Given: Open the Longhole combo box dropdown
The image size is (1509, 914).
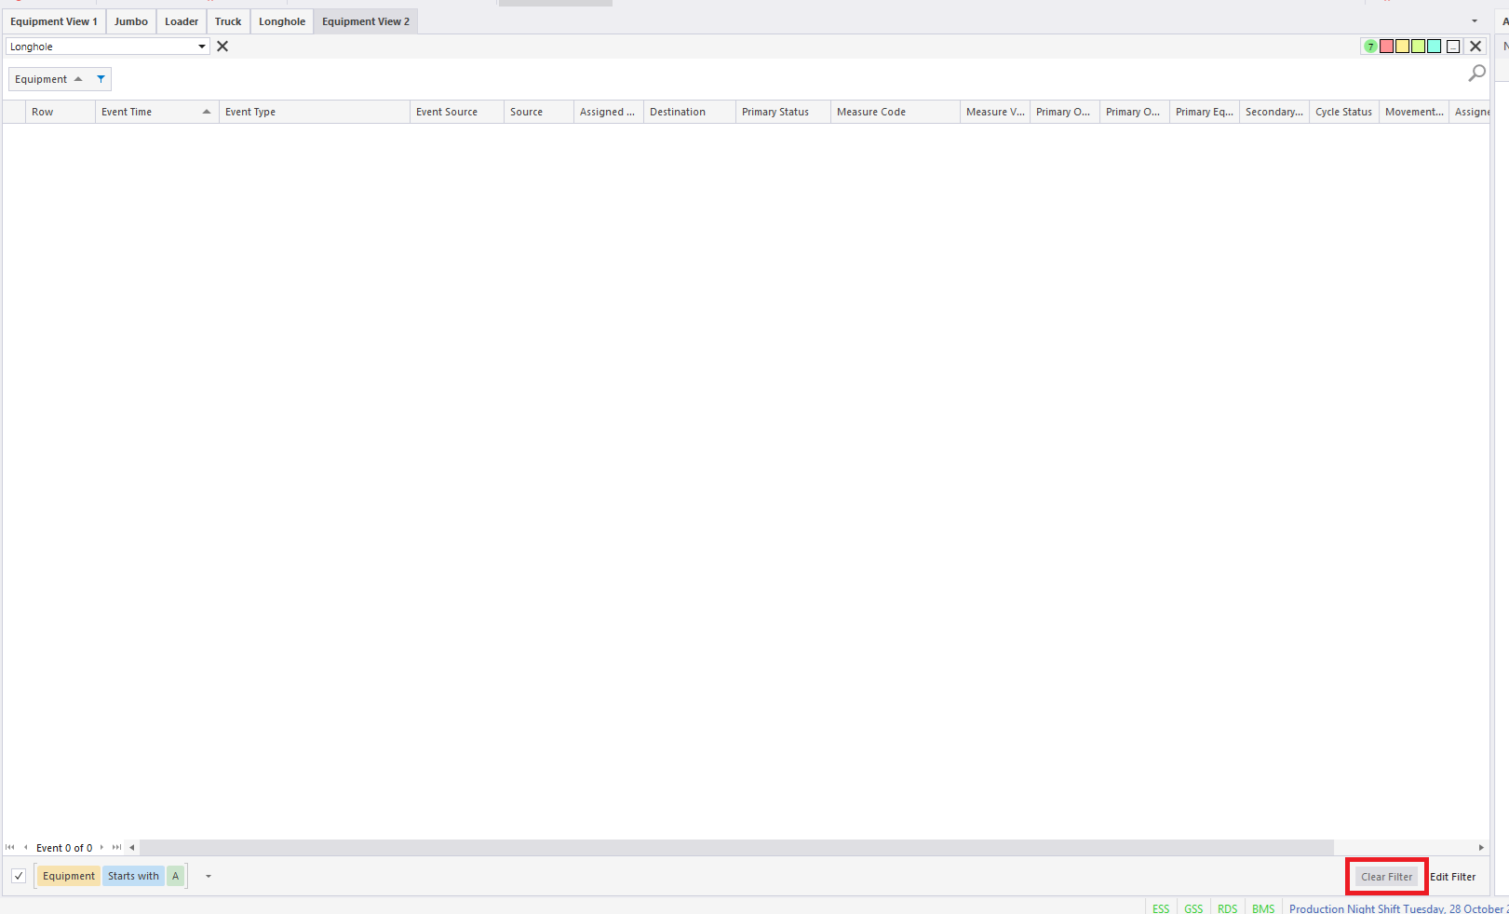Looking at the screenshot, I should pyautogui.click(x=201, y=47).
